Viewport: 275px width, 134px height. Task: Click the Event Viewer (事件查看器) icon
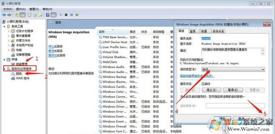pos(13,36)
